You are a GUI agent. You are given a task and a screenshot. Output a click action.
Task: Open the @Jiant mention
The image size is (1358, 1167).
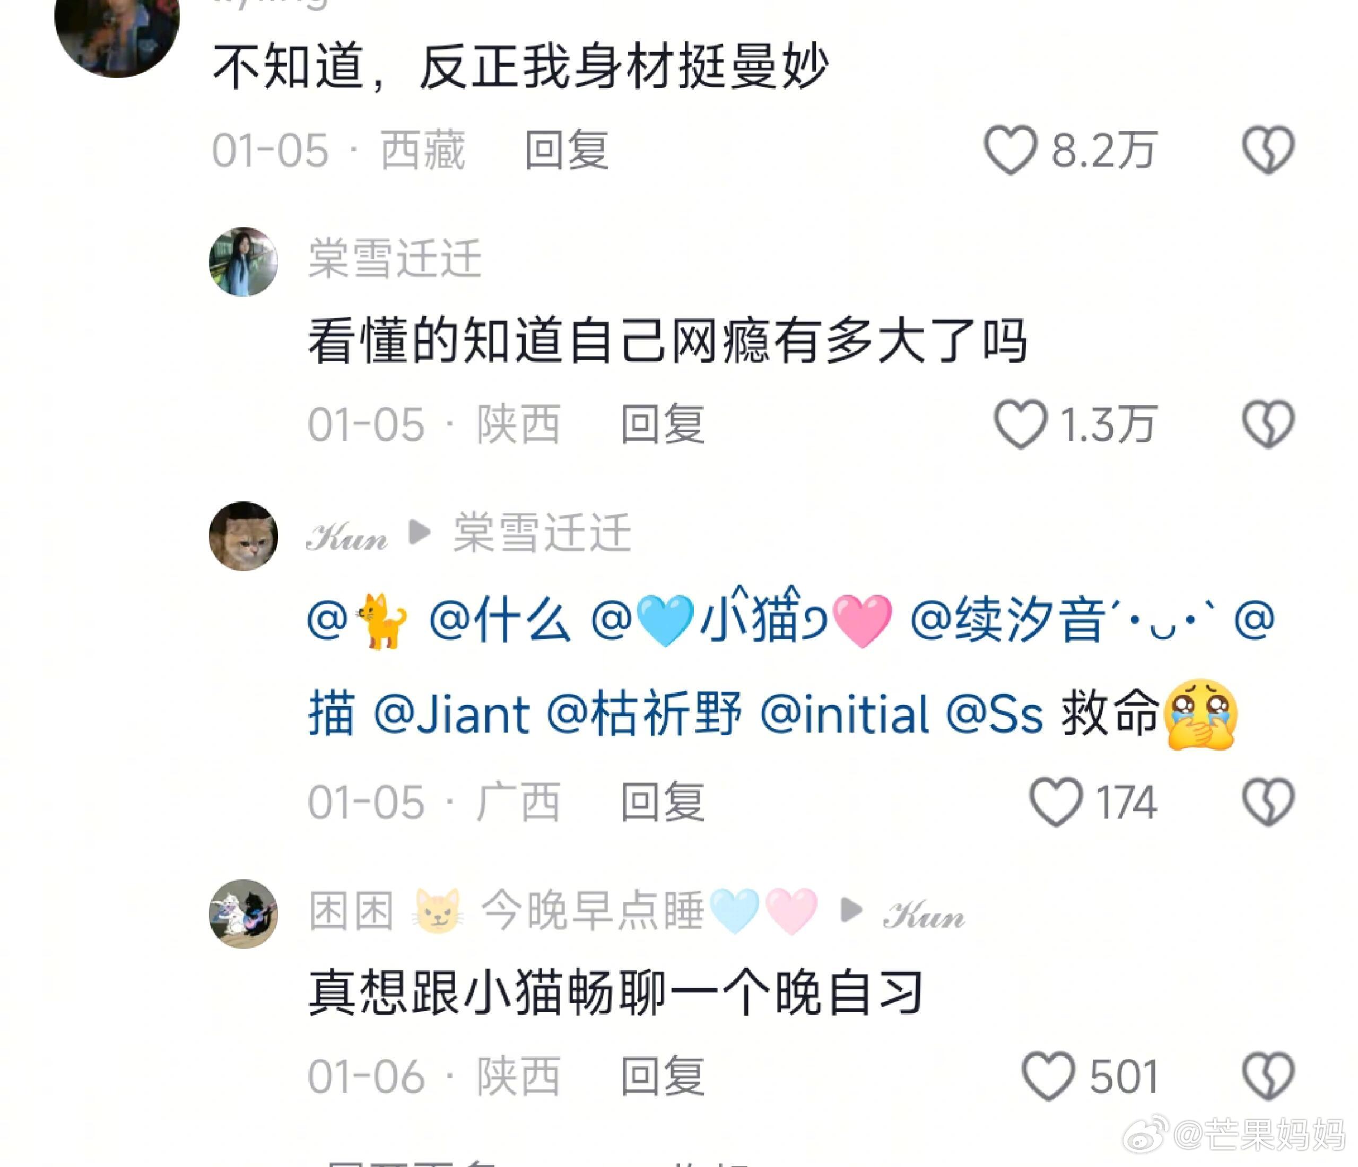click(451, 714)
